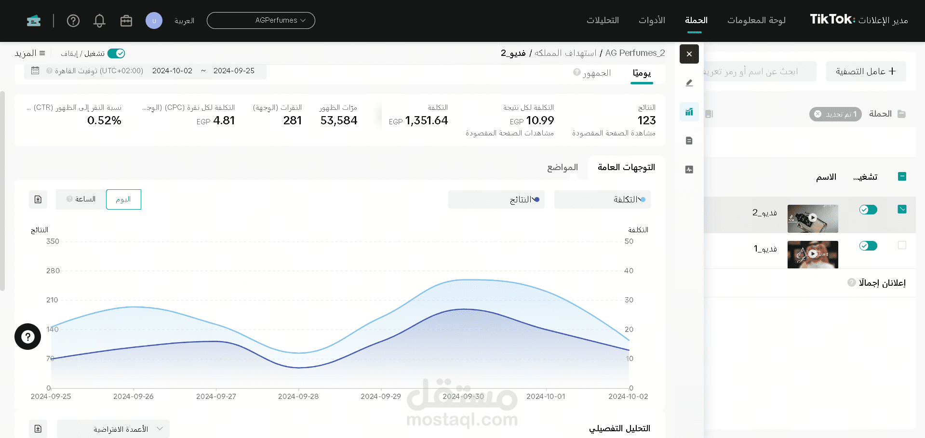Image resolution: width=925 pixels, height=438 pixels.
Task: Select the اليوم granularity button
Action: click(x=123, y=199)
